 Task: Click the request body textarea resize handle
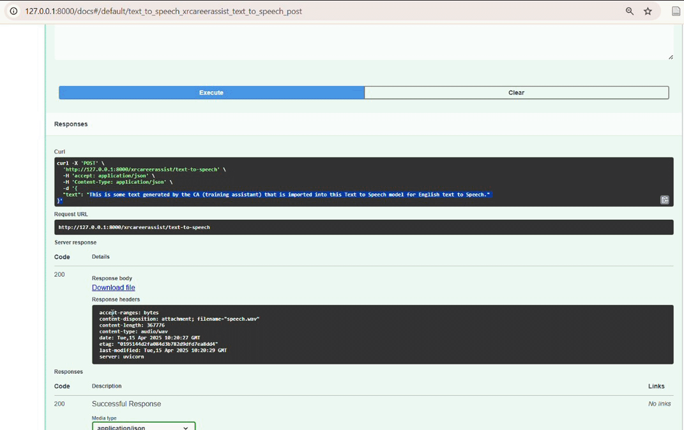[x=670, y=57]
